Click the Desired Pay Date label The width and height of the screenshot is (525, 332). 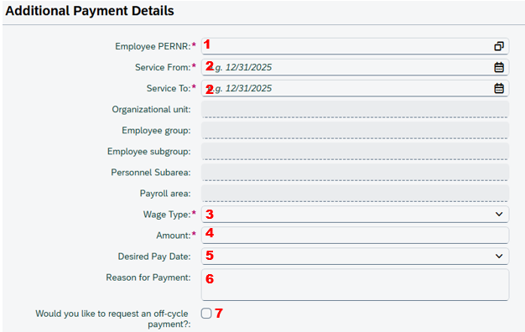click(x=154, y=257)
